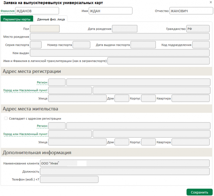Click the registration address Регион link
This screenshot has width=214, height=196.
point(42,82)
